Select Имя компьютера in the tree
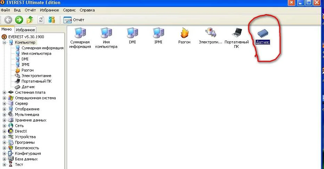324x169 pixels. coord(37,53)
